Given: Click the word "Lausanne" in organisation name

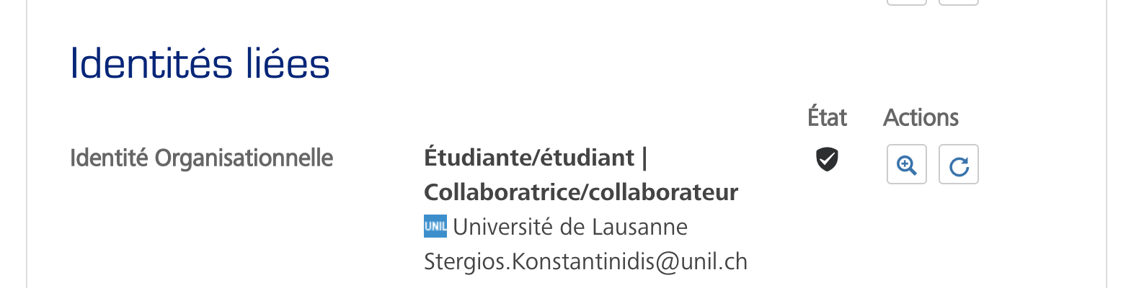Looking at the screenshot, I should 639,228.
